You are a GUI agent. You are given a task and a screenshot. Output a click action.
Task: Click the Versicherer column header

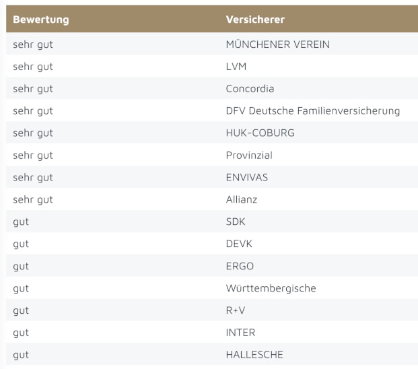click(x=255, y=20)
